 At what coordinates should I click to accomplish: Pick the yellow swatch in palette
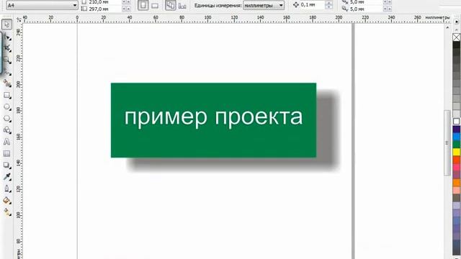coord(456,152)
